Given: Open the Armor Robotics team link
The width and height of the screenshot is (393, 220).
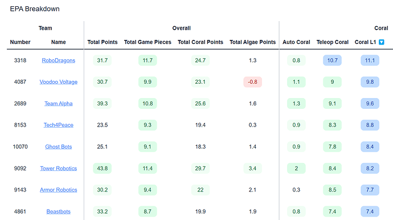Looking at the screenshot, I should (59, 190).
